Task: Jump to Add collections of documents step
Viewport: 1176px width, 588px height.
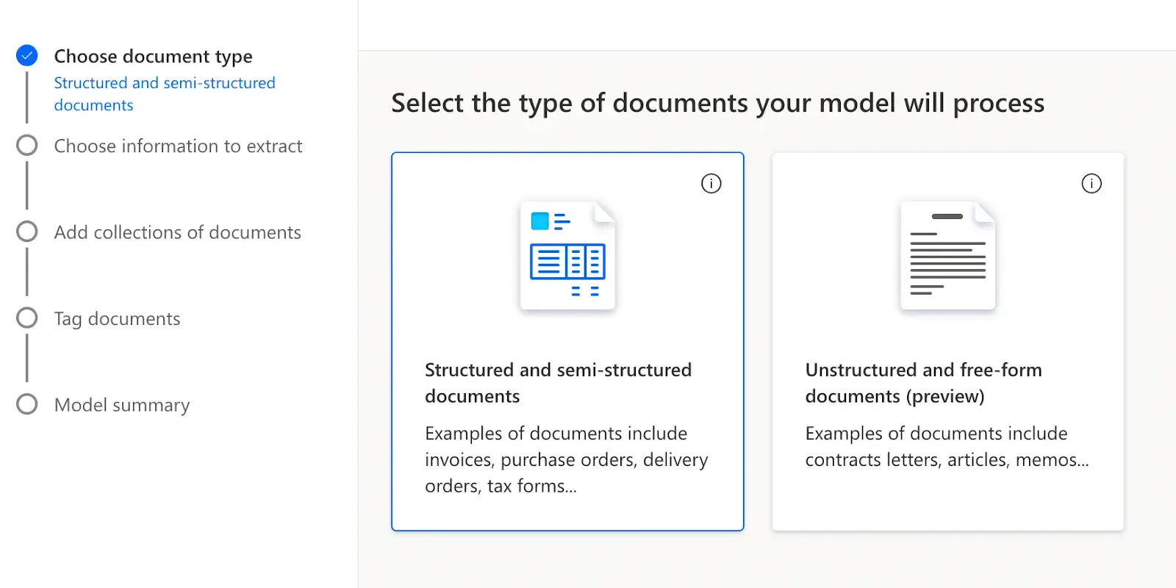Action: 177,232
